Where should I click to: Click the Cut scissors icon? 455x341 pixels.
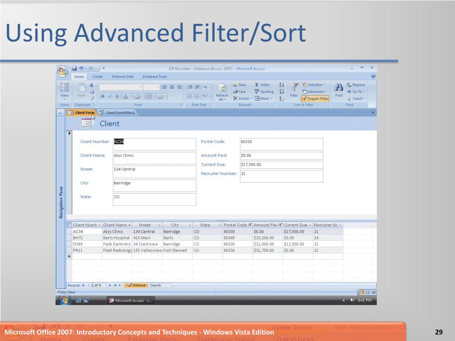92,85
